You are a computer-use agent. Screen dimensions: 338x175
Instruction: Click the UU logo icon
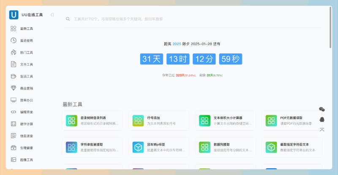[x=14, y=15]
